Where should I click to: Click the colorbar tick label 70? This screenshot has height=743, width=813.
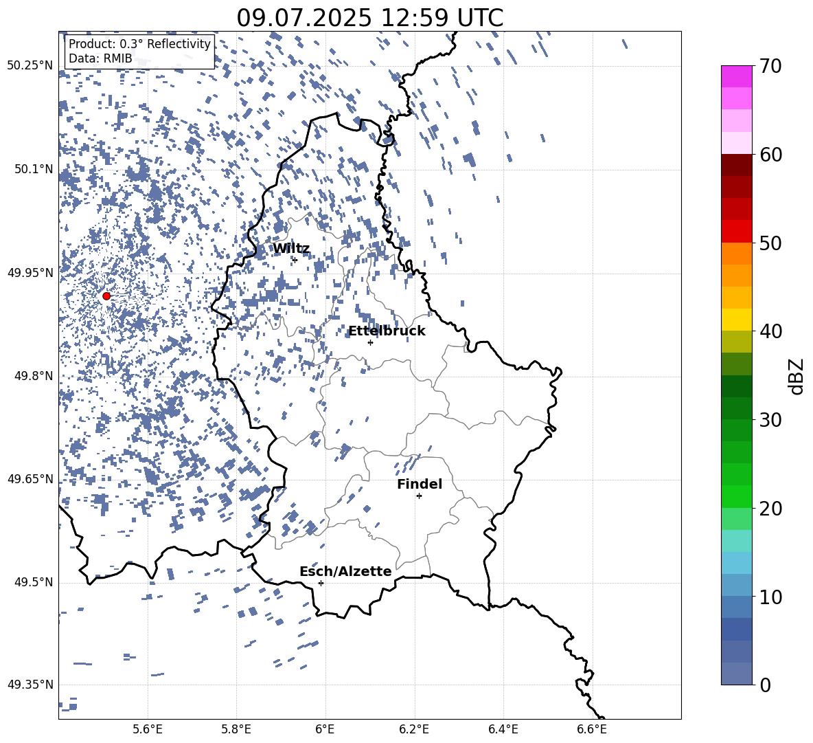click(771, 66)
